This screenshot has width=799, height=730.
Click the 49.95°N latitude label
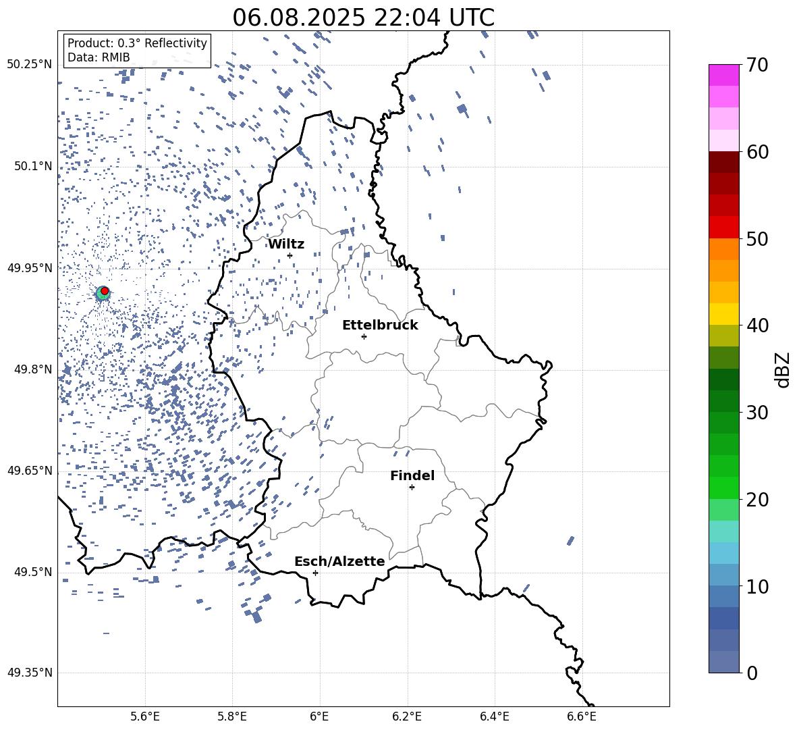pyautogui.click(x=30, y=268)
